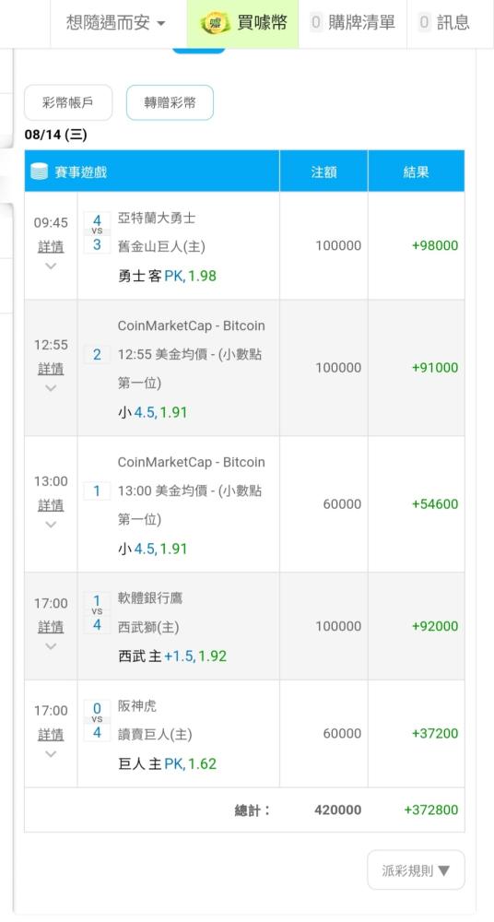Click the 買噓幣 buy coins tab
494x922 pixels.
[243, 23]
